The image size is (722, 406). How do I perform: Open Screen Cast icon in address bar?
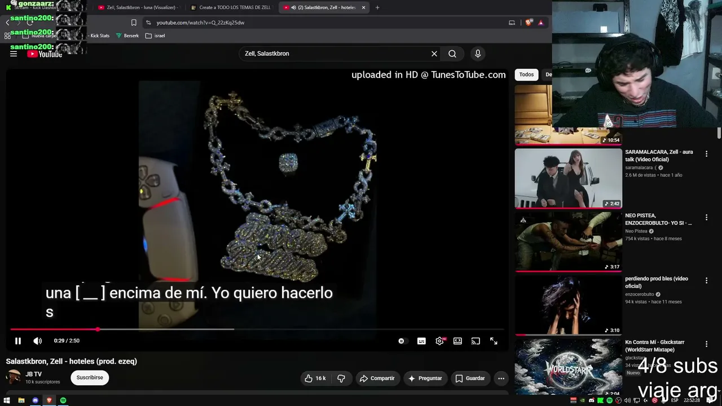tap(512, 23)
